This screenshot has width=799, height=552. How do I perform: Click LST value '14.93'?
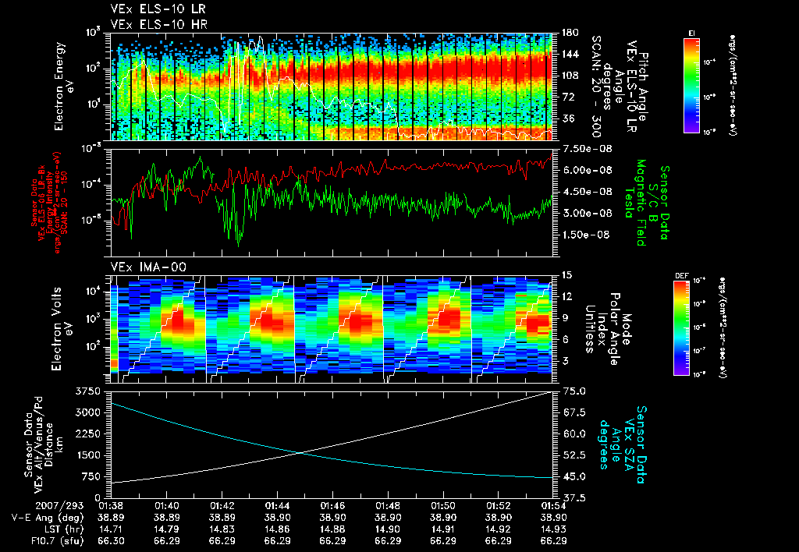tap(553, 529)
